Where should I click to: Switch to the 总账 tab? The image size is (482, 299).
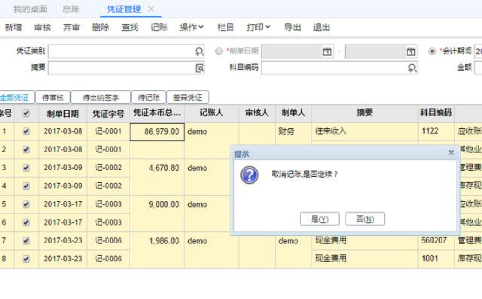coord(71,9)
